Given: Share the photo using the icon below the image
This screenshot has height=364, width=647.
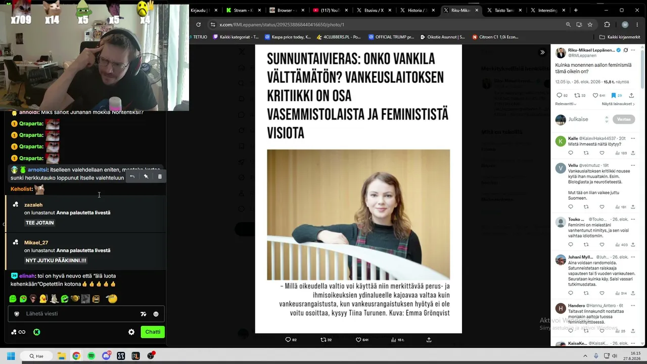Looking at the screenshot, I should (429, 340).
